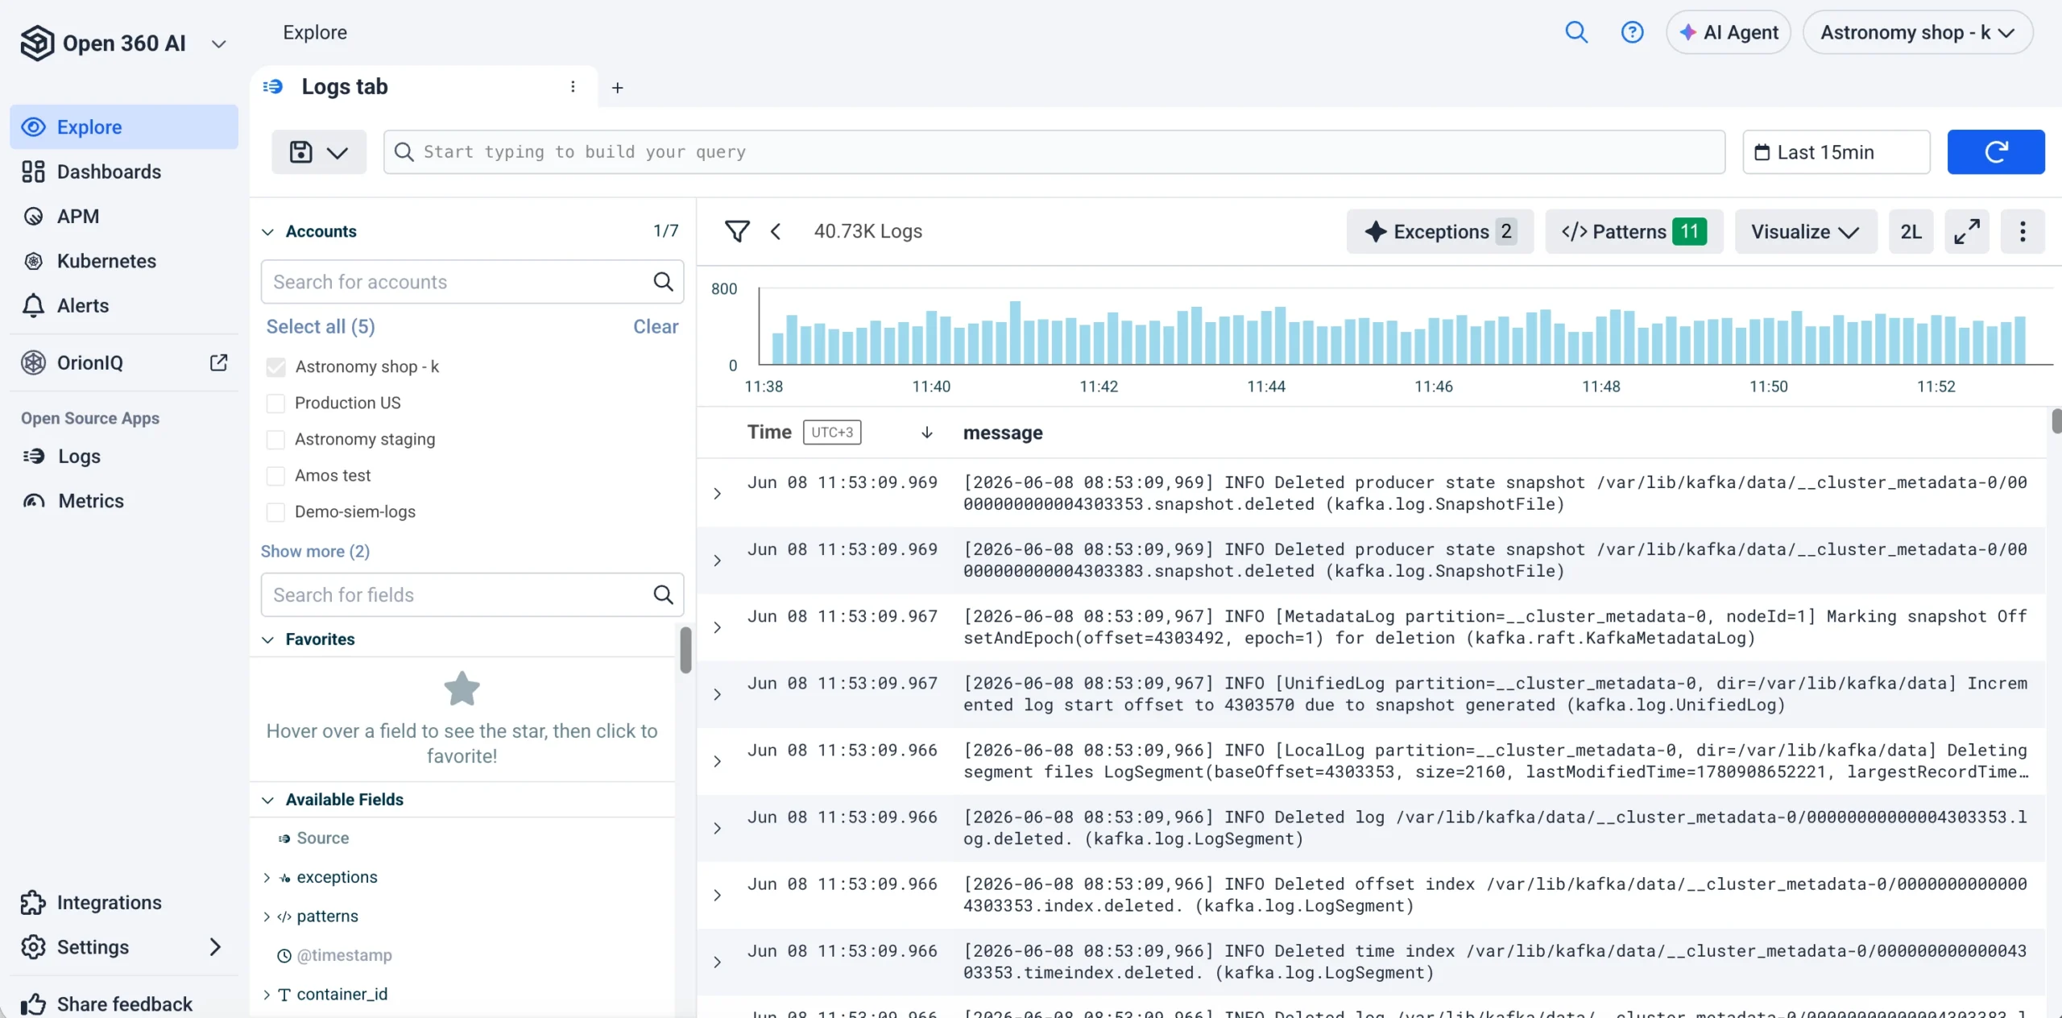Expand the Open 360 AI workspace chevron
This screenshot has width=2062, height=1018.
click(218, 43)
